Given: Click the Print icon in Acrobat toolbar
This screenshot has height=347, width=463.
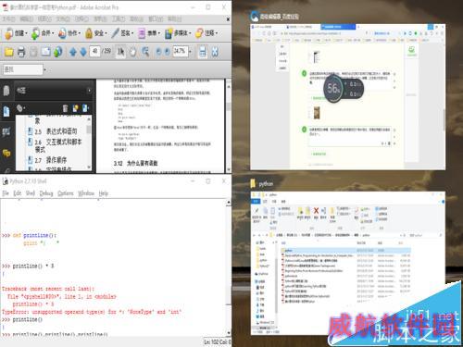Looking at the screenshot, I should coord(21,52).
